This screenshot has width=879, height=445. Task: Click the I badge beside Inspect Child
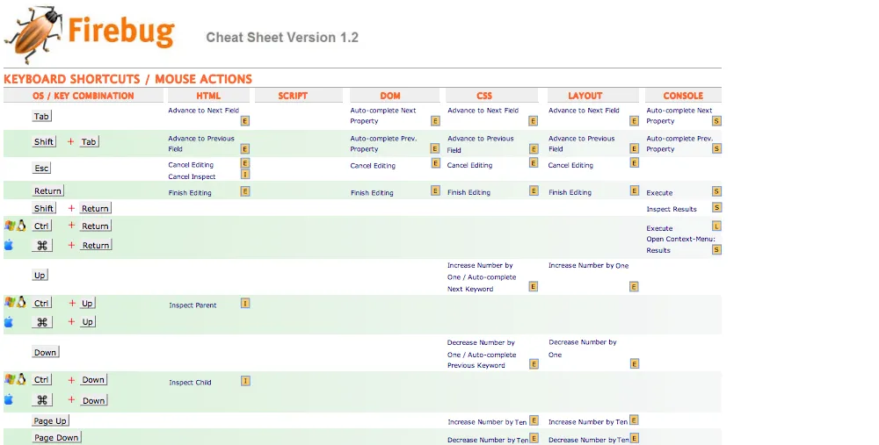point(245,381)
